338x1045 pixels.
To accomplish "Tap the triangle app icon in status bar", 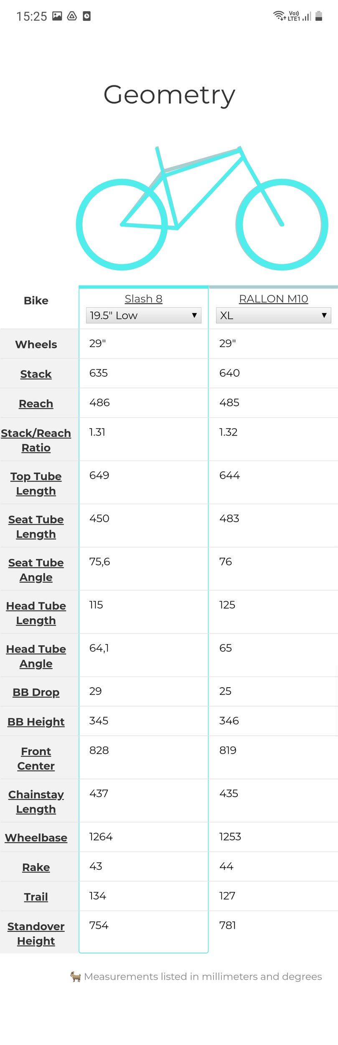I will (72, 16).
